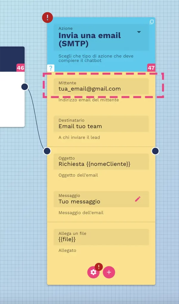Screen dimensions: 179x304
Task: Click the left input connector of node 47
Action: [47, 151]
